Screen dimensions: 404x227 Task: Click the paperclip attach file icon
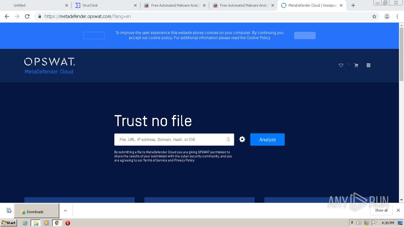(228, 139)
